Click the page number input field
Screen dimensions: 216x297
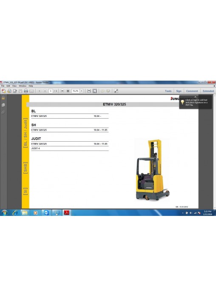51,91
